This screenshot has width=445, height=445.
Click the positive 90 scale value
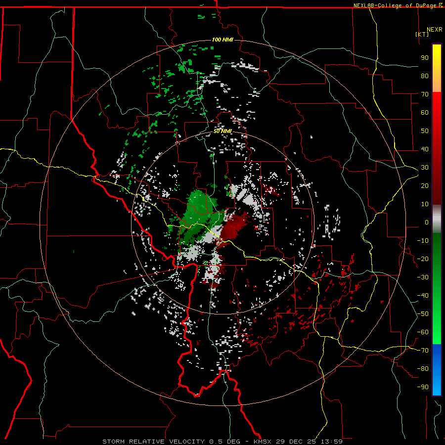click(x=425, y=58)
